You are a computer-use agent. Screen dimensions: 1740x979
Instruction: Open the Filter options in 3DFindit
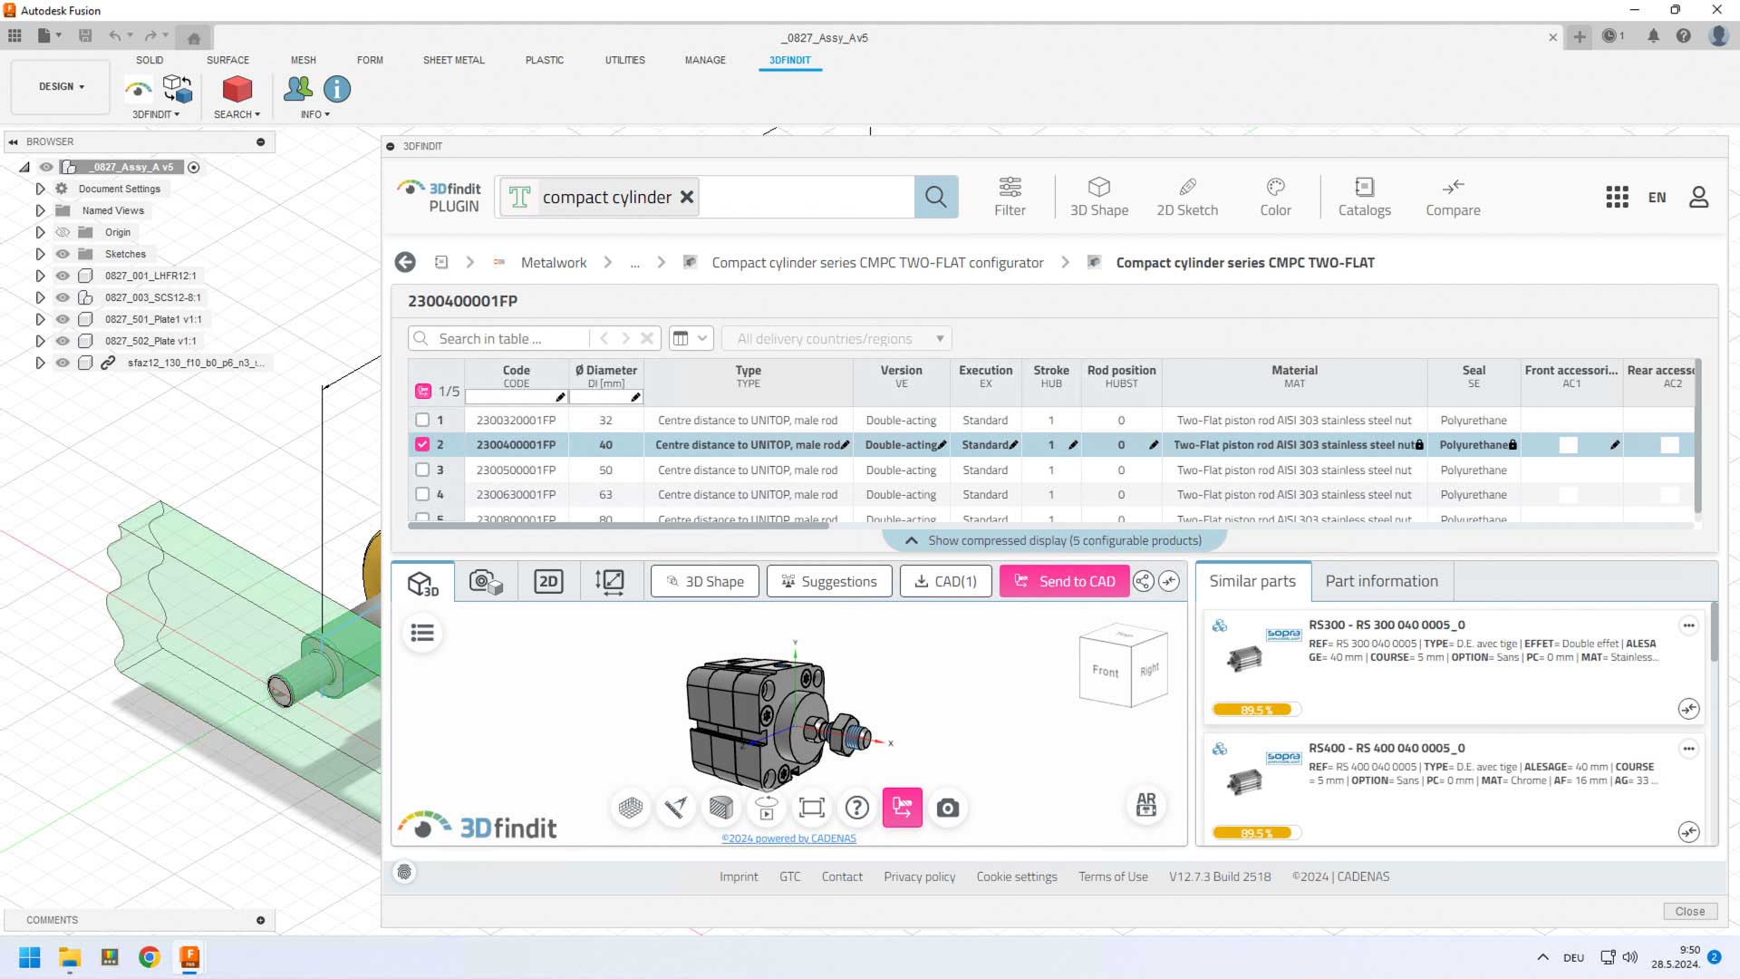tap(1010, 196)
